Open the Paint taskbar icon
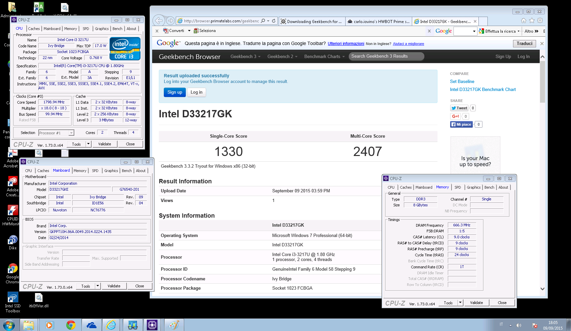Image resolution: width=571 pixels, height=331 pixels. [174, 325]
